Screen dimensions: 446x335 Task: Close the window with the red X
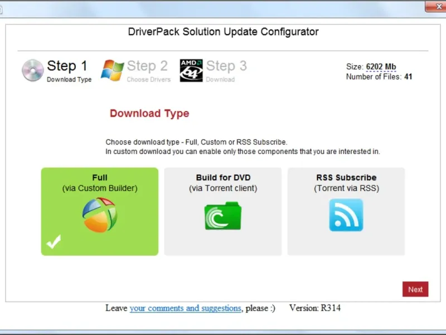point(438,6)
